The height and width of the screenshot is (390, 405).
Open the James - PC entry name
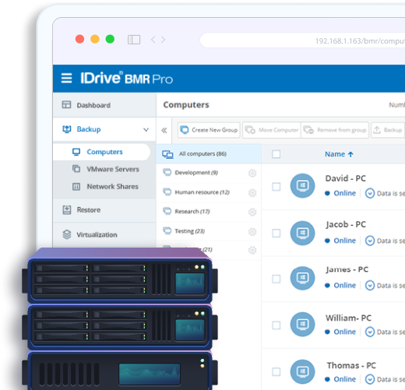[x=347, y=269]
